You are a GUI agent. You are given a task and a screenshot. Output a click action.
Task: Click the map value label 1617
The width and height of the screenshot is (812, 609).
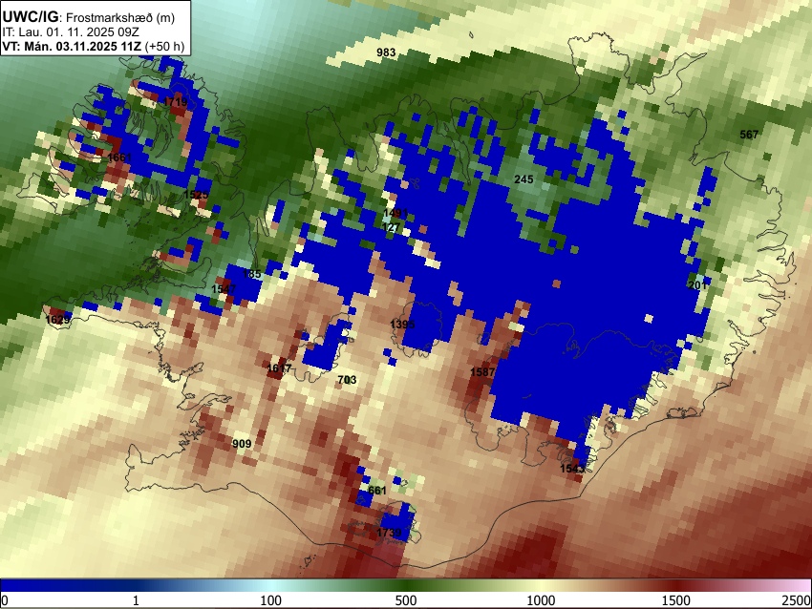[x=279, y=368]
